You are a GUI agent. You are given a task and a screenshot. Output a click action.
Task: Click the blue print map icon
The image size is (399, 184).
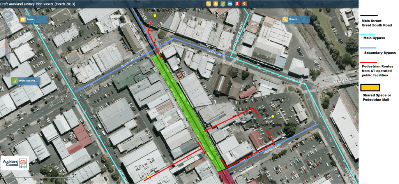(230, 4)
